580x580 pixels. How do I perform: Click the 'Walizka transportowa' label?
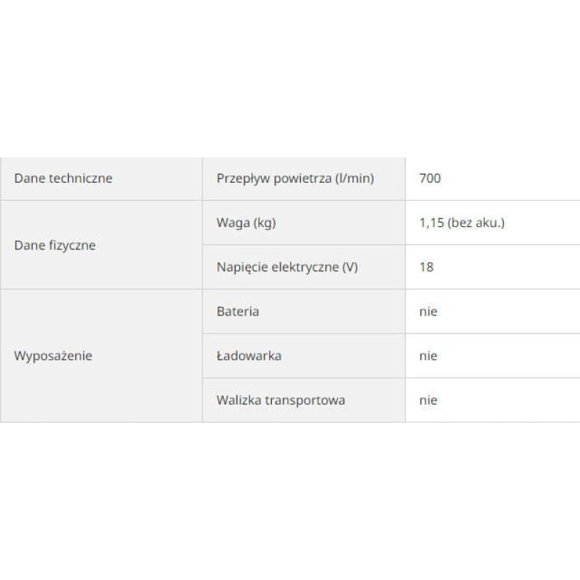281,399
